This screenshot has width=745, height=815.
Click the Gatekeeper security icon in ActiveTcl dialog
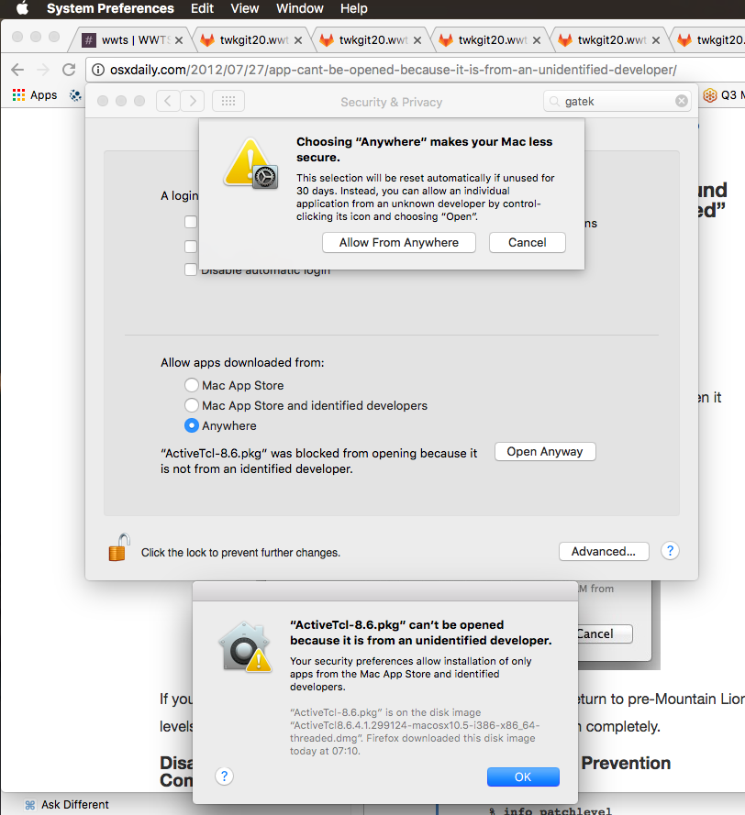point(245,647)
